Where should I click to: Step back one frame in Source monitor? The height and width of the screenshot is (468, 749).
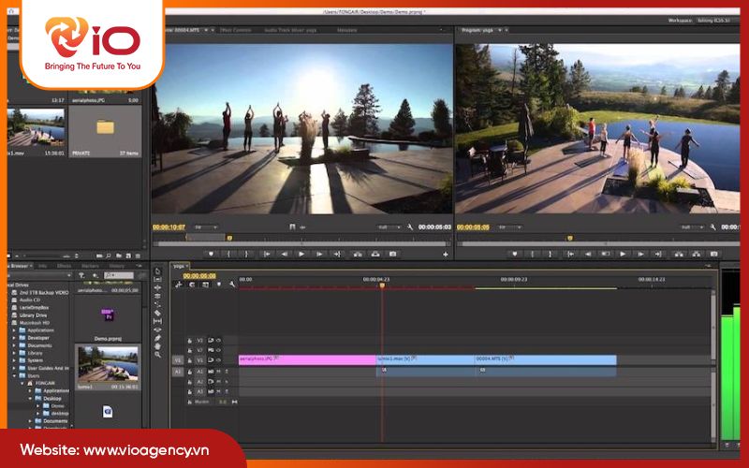point(284,254)
